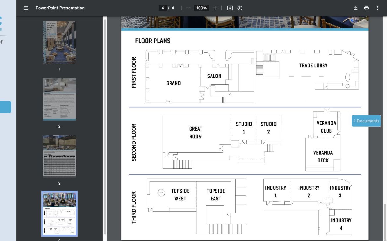Zoom in with the plus icon
Screen dimensions: 387x241
coord(215,8)
